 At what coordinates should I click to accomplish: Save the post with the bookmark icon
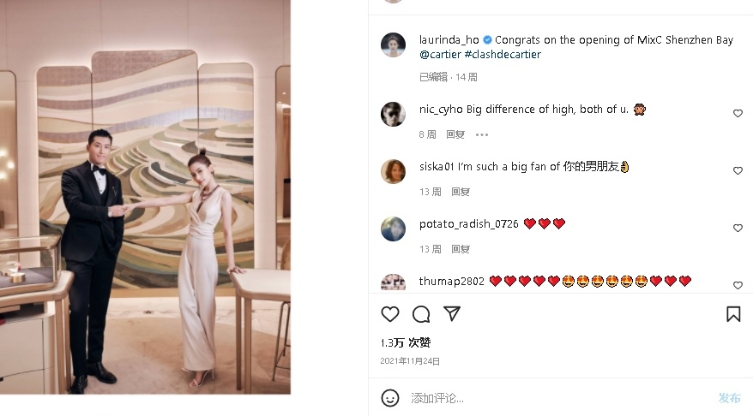point(733,314)
